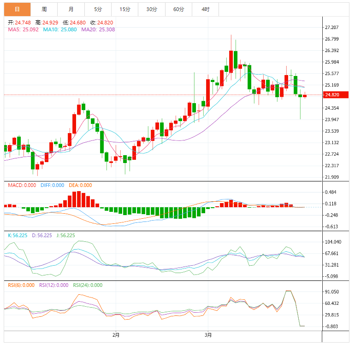Select the MA20 moving average label

click(x=98, y=29)
